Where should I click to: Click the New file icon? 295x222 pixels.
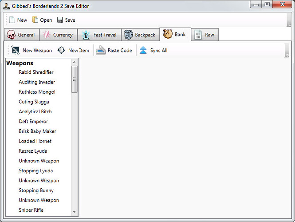pyautogui.click(x=12, y=20)
